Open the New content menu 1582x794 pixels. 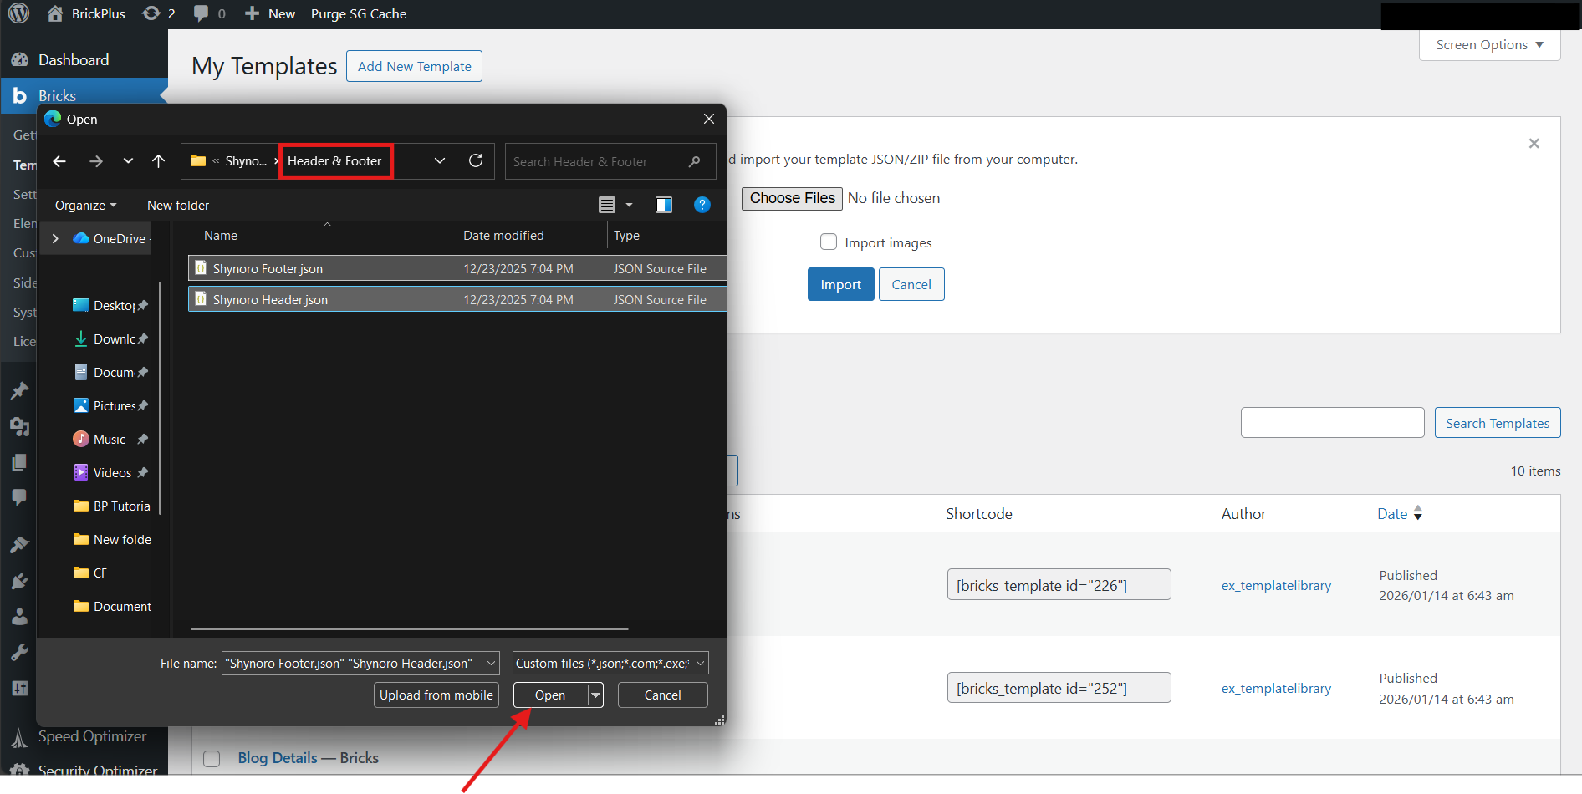270,13
